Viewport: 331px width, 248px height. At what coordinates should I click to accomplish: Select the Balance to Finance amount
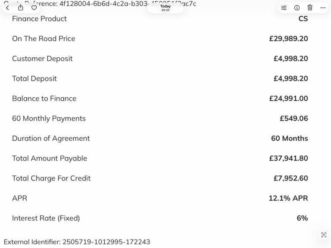288,99
